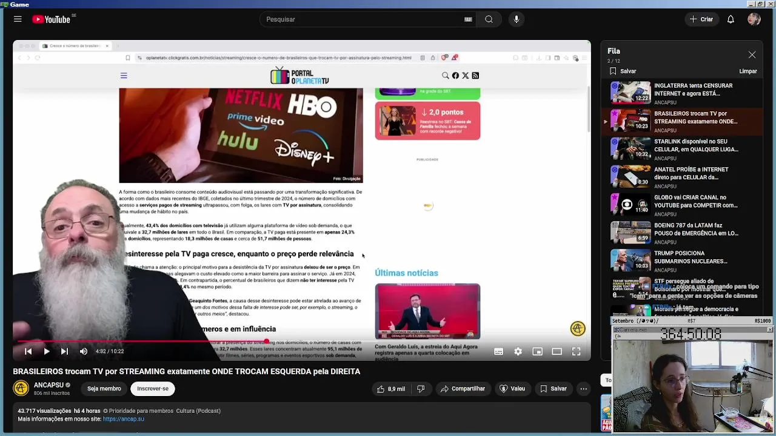The width and height of the screenshot is (776, 436).
Task: Save the queue with Salvar
Action: pyautogui.click(x=623, y=71)
